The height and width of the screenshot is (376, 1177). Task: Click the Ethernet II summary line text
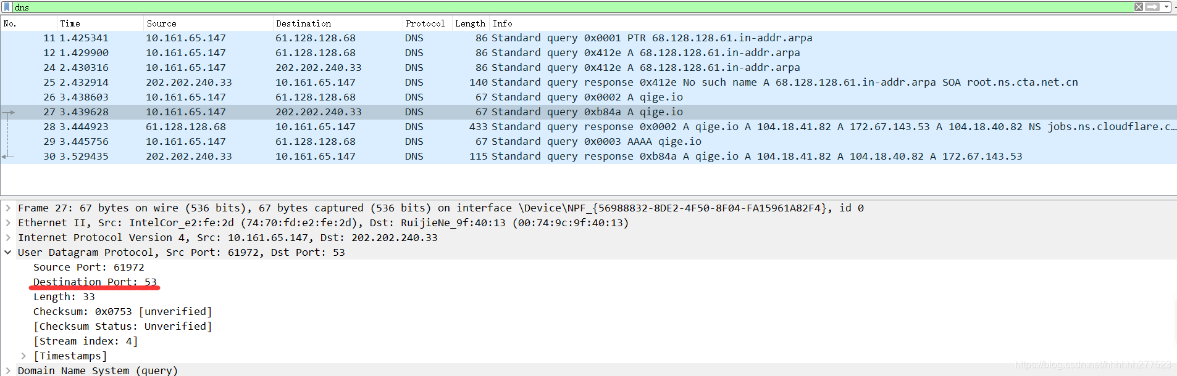pyautogui.click(x=324, y=223)
